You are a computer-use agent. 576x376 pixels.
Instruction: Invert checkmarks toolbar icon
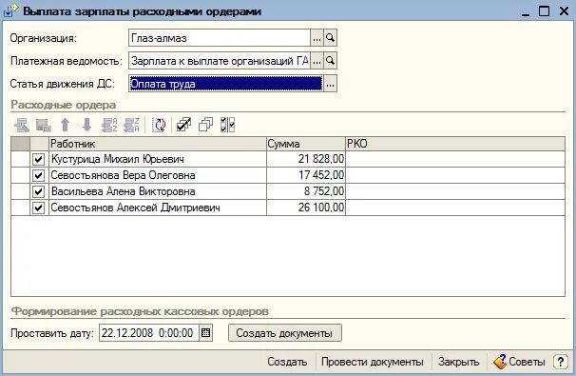coord(227,125)
